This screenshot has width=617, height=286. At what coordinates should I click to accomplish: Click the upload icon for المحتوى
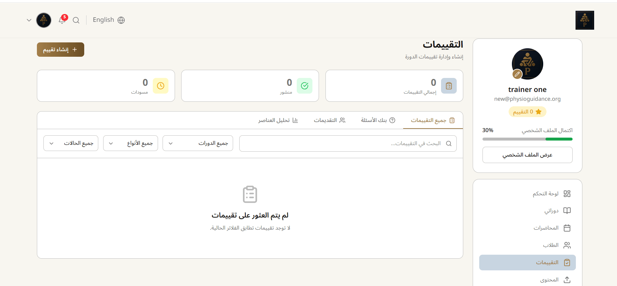(567, 280)
